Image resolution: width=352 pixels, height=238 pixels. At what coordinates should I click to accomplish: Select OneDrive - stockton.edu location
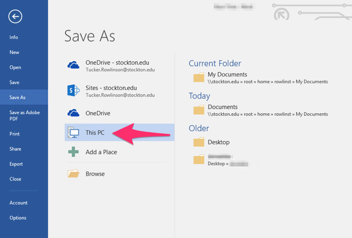tap(119, 66)
